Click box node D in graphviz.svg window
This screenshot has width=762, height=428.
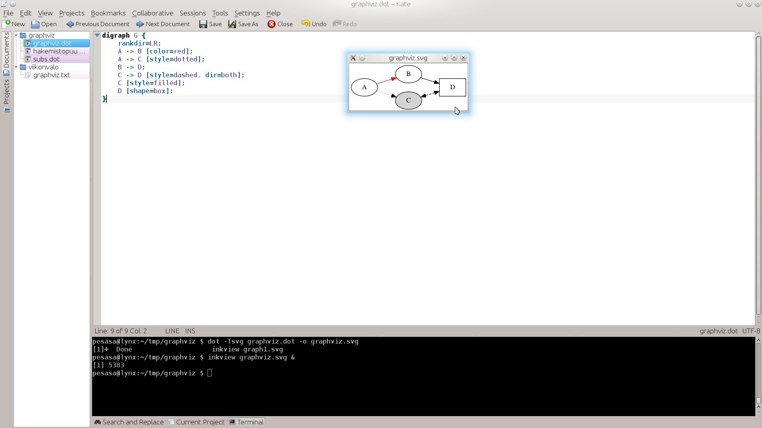coord(452,87)
